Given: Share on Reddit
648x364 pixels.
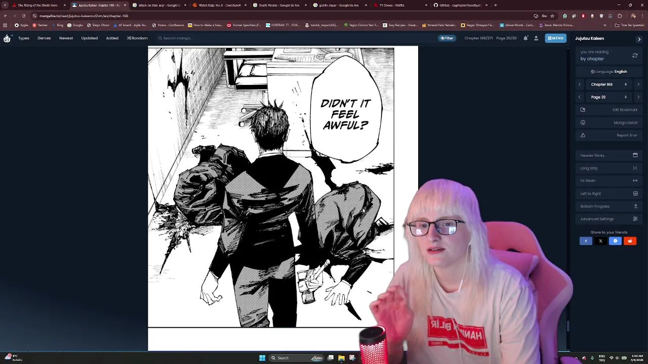Looking at the screenshot, I should [630, 241].
